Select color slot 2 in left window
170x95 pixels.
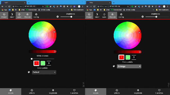click(x=43, y=63)
